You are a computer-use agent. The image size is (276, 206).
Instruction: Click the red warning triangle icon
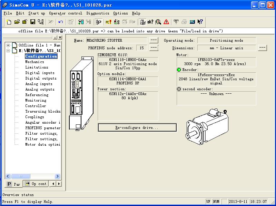click(x=166, y=22)
